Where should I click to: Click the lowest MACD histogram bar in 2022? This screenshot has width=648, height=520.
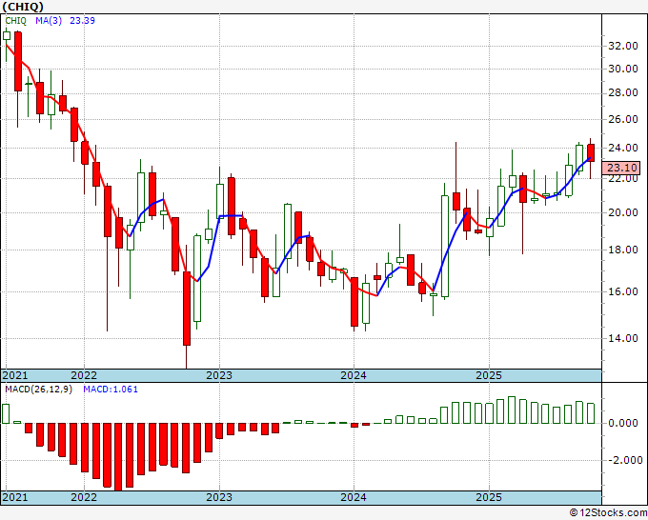[x=118, y=457]
